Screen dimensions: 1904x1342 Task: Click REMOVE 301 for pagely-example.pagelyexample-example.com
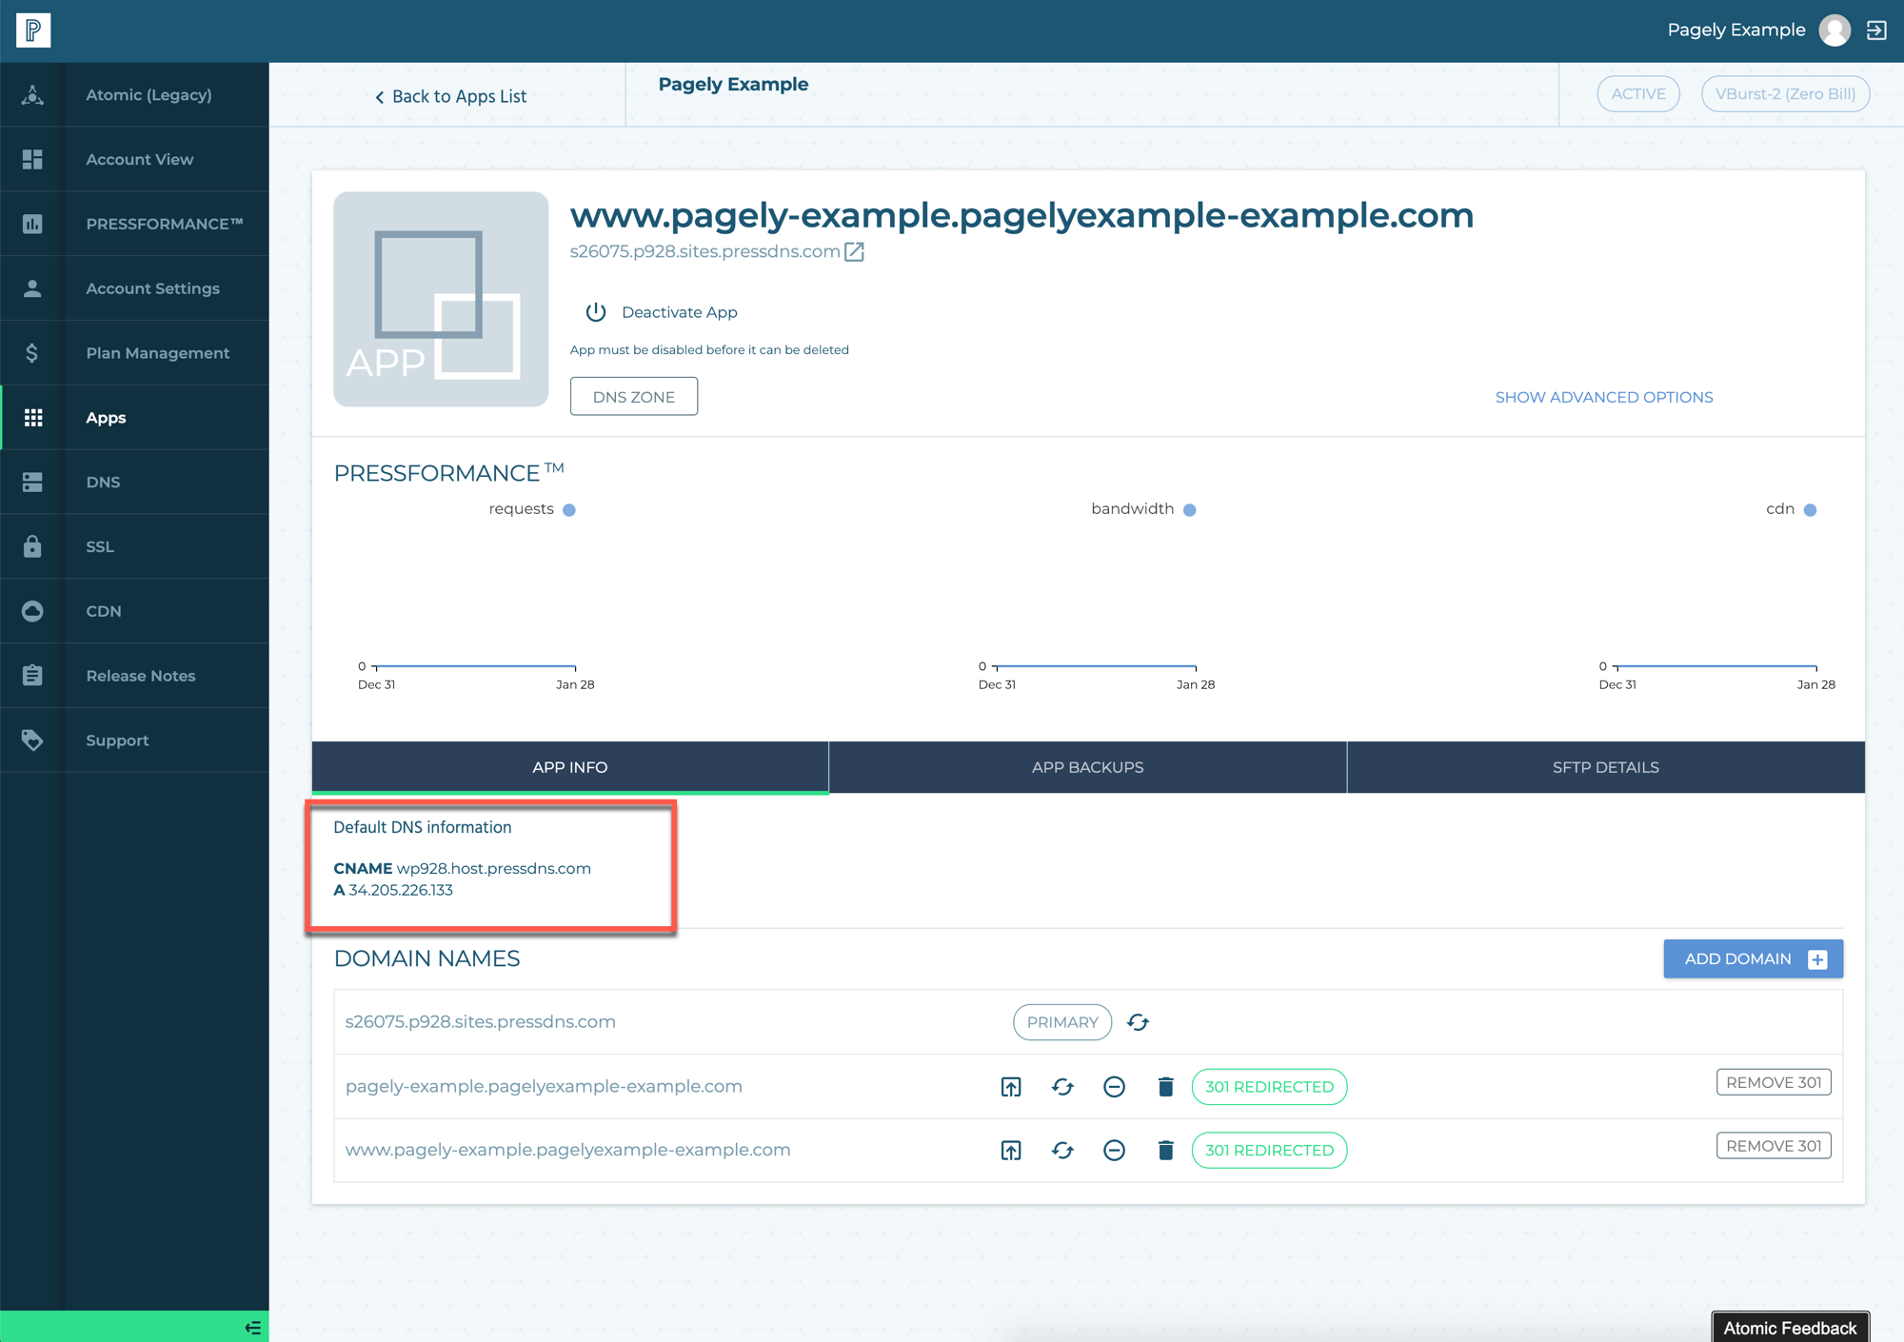point(1774,1083)
